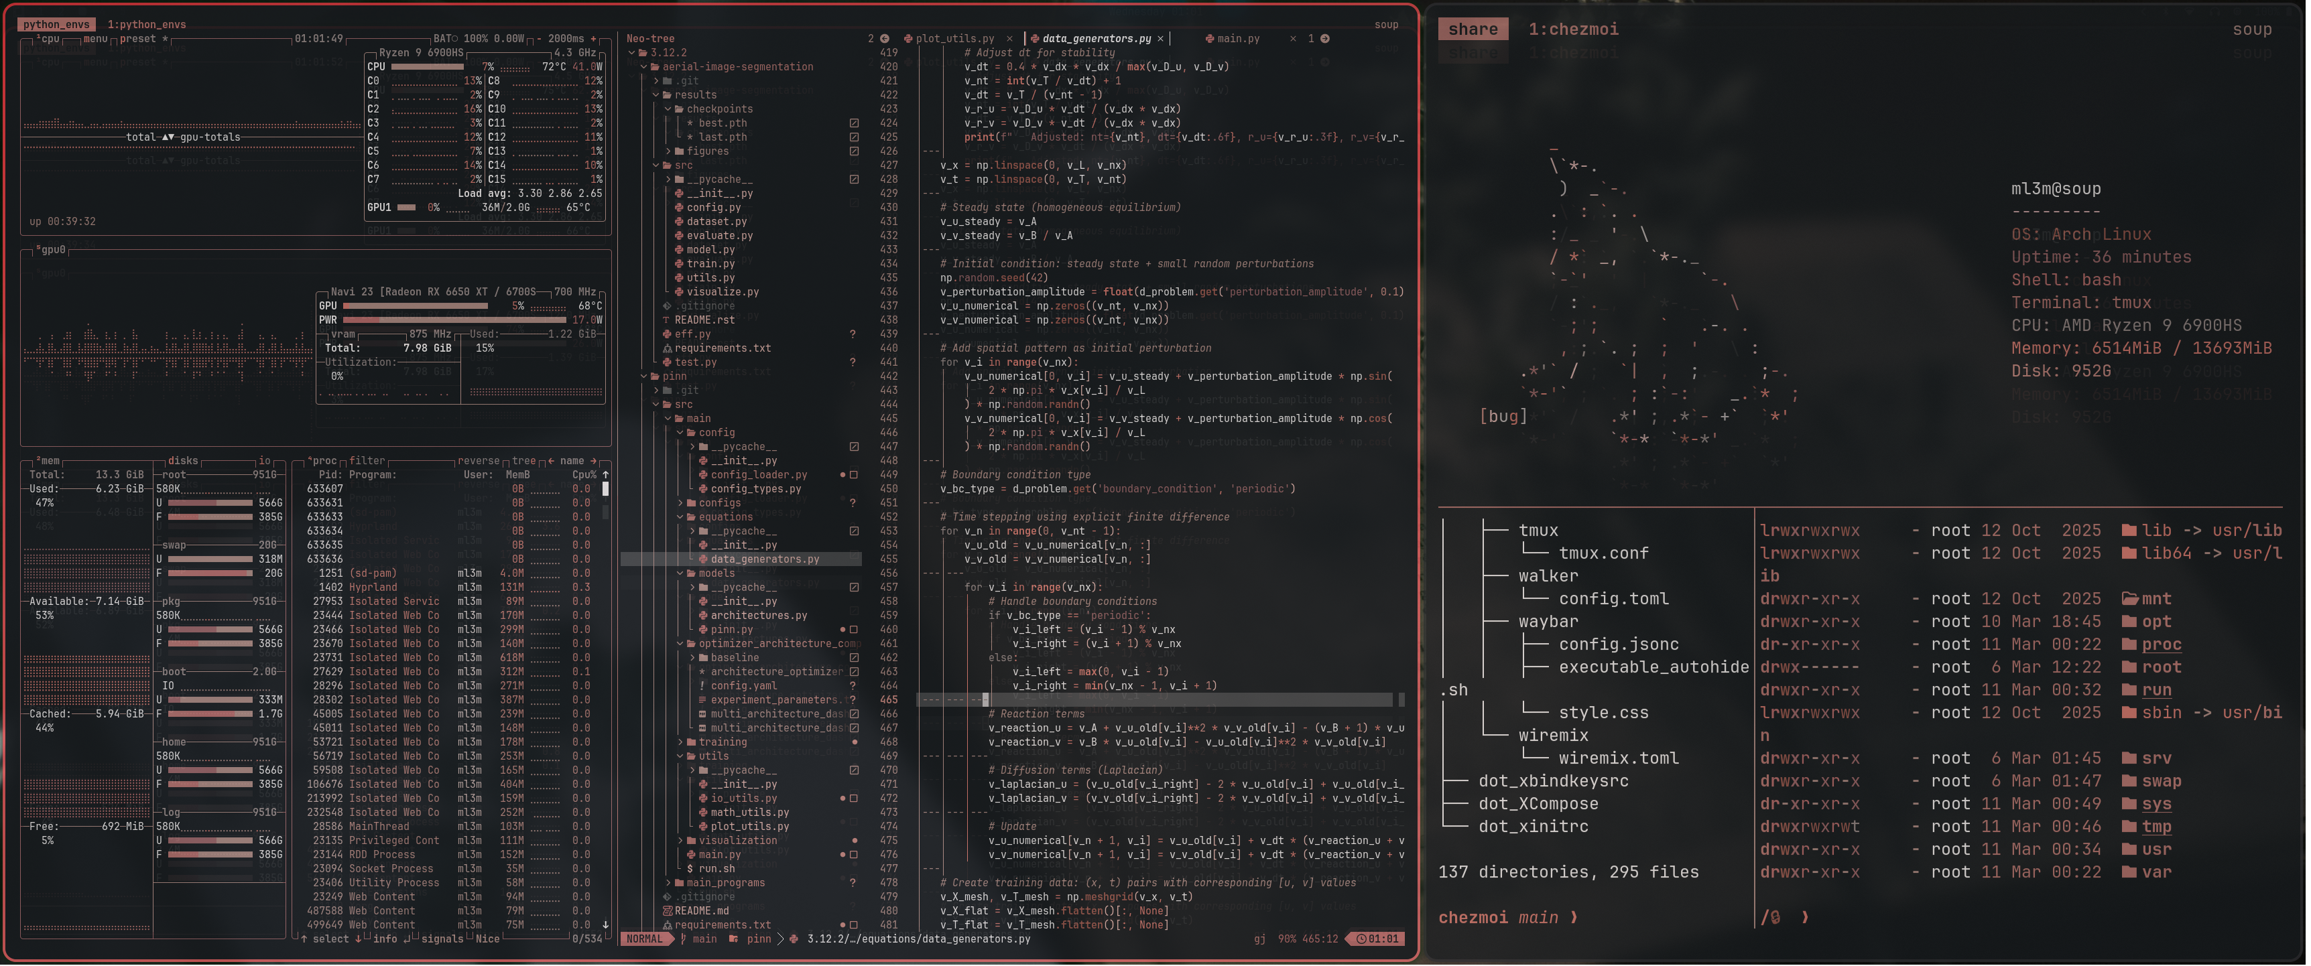Image resolution: width=2311 pixels, height=966 pixels.
Task: Switch to the plot_utils.py tab
Action: point(951,39)
